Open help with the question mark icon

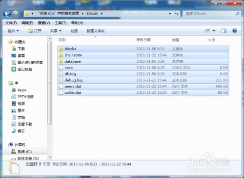click(235, 31)
